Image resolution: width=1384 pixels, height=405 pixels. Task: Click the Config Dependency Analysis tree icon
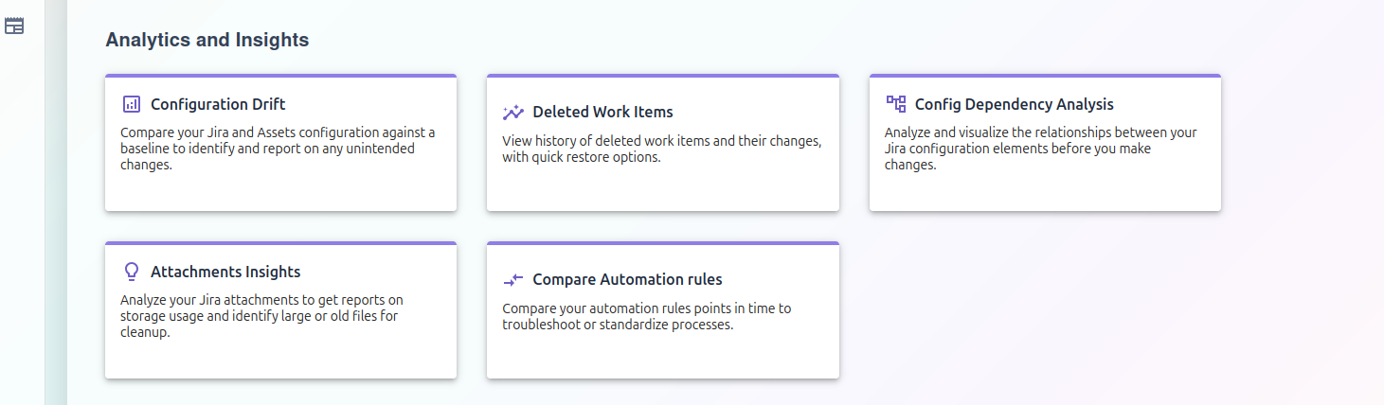click(x=895, y=104)
